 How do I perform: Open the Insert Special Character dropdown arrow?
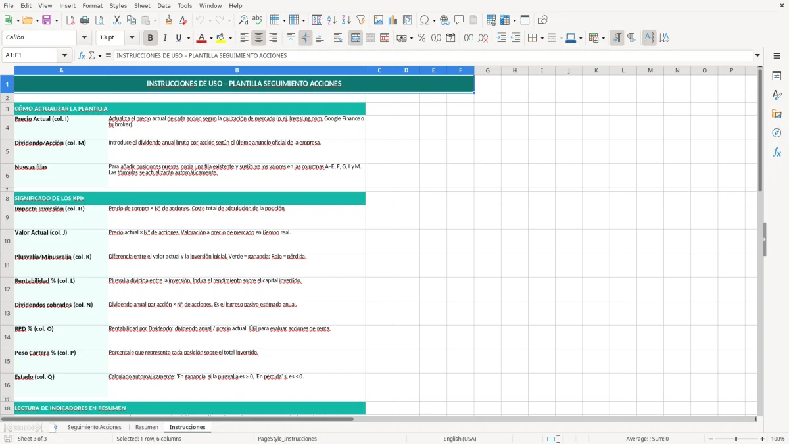click(433, 20)
